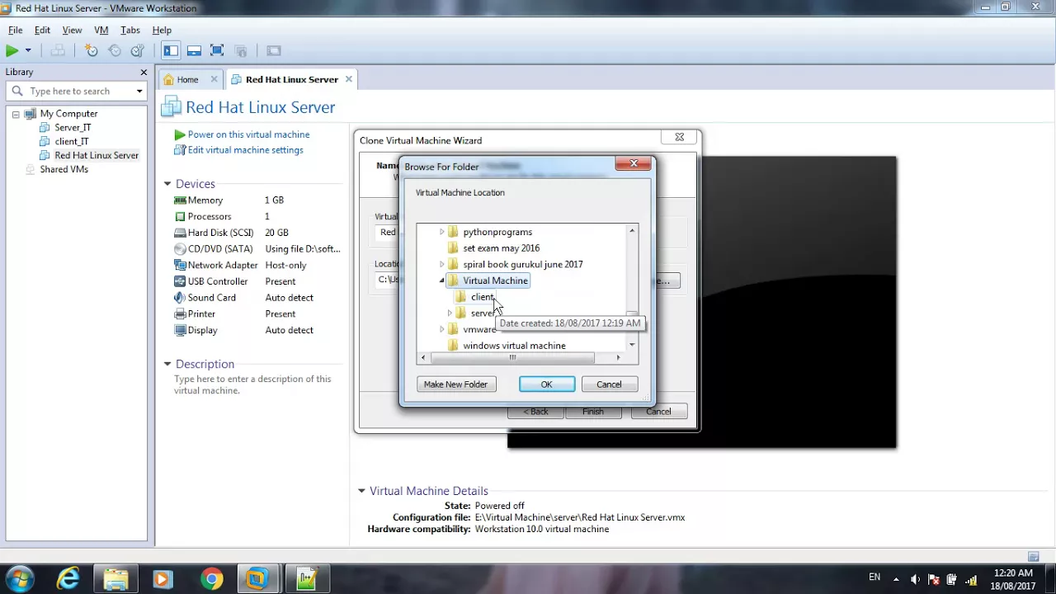1056x594 pixels.
Task: Open the Help menu
Action: coord(162,30)
